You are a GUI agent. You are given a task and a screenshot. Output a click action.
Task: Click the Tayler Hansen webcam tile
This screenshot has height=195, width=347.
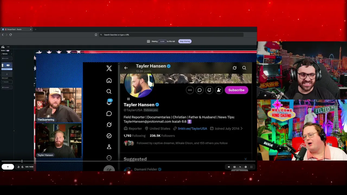click(58, 141)
